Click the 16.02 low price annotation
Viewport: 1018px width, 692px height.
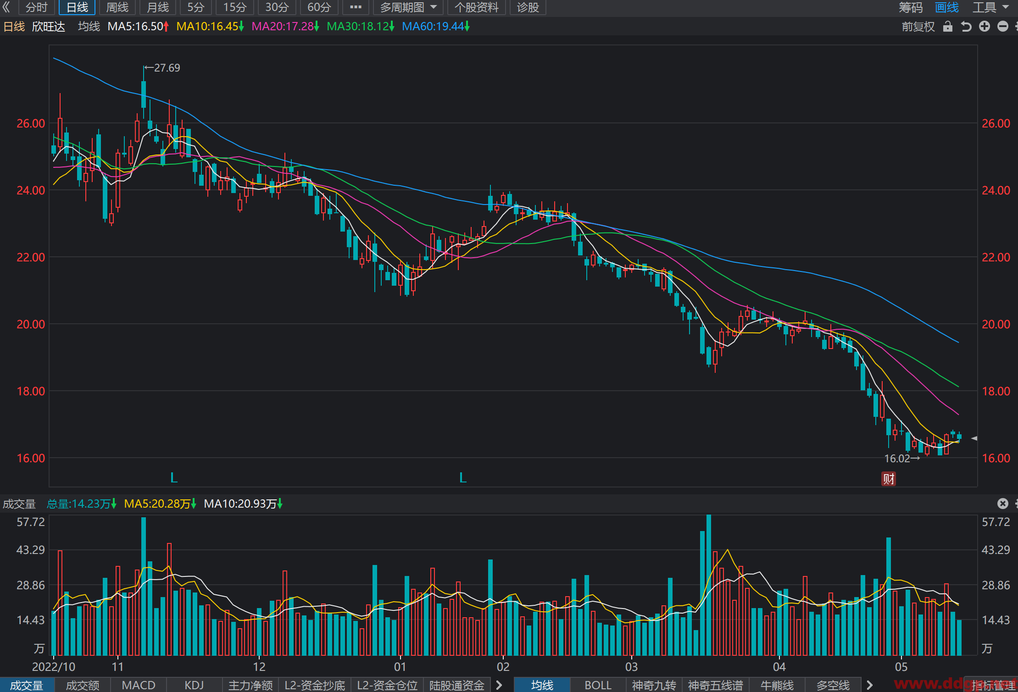902,458
